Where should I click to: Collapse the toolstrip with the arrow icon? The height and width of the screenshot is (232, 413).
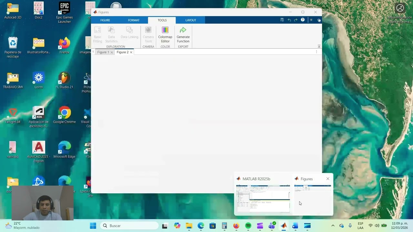(319, 46)
